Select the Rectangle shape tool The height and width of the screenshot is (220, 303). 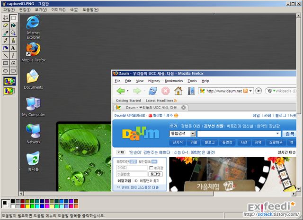coord(6,63)
